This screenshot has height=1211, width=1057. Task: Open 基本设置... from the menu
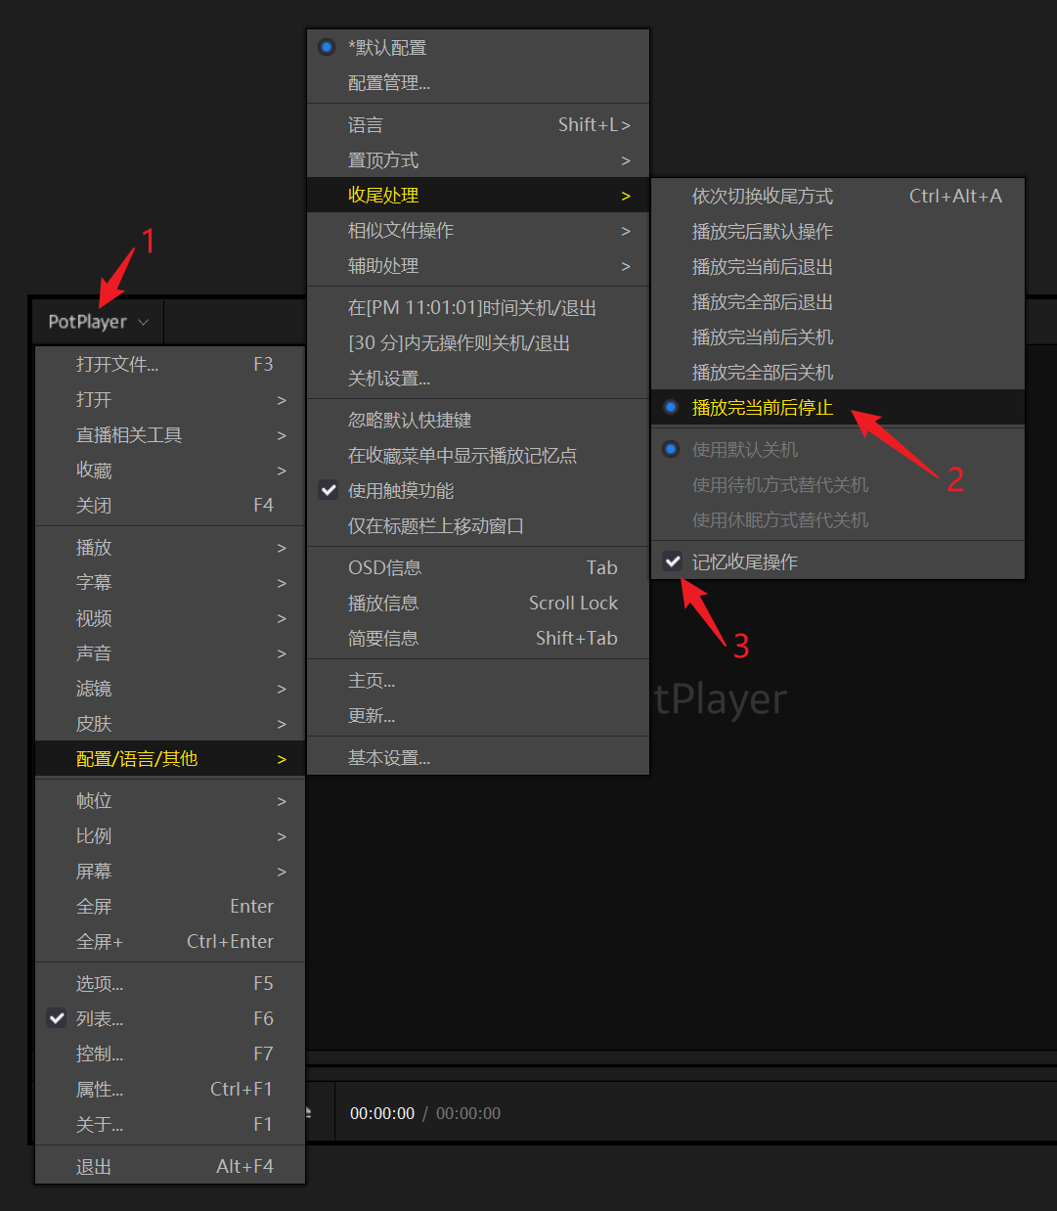pos(388,758)
